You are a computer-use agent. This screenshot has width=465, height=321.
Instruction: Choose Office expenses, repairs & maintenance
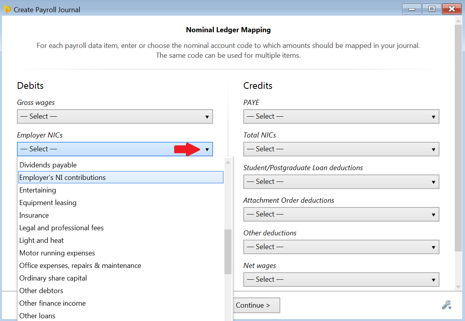coord(121,266)
